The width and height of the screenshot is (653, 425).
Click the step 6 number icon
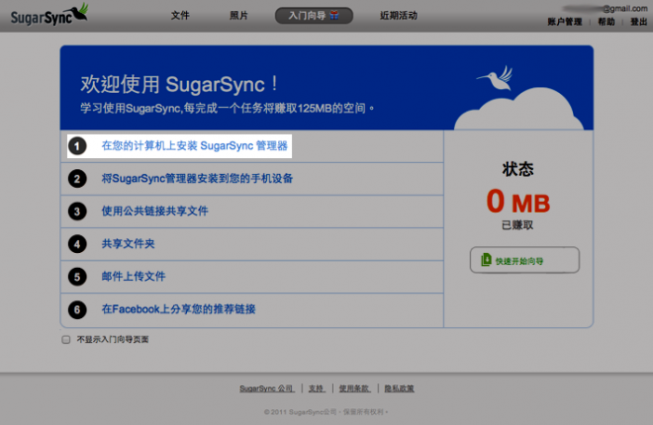77,309
